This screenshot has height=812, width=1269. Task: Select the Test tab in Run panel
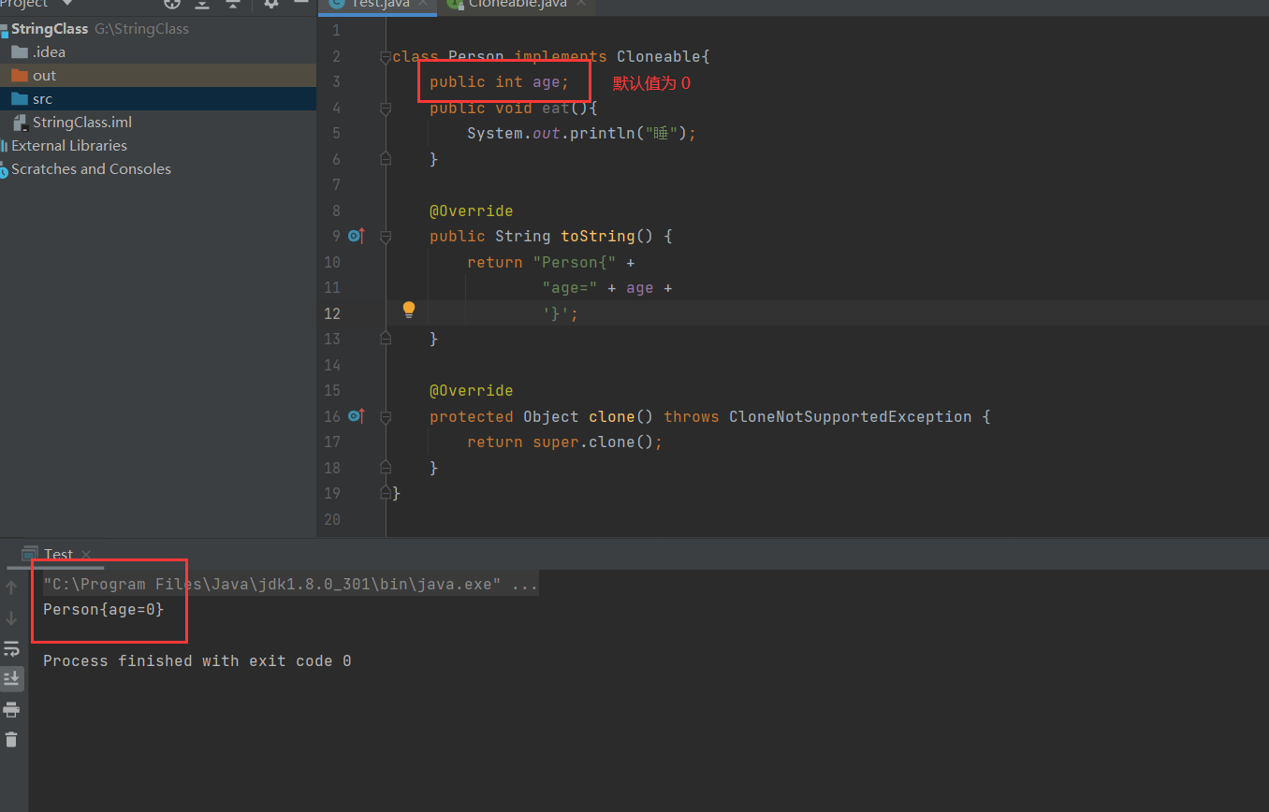pyautogui.click(x=58, y=554)
